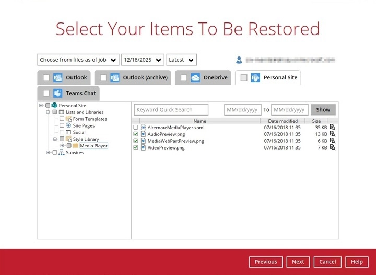Check the AlternateMediaPlayer.xaml file checkbox
The width and height of the screenshot is (376, 275).
click(x=136, y=128)
